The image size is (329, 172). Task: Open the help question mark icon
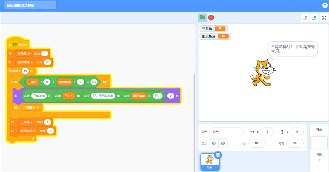[325, 5]
